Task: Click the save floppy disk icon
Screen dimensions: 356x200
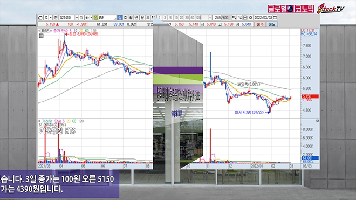Action: (245, 17)
